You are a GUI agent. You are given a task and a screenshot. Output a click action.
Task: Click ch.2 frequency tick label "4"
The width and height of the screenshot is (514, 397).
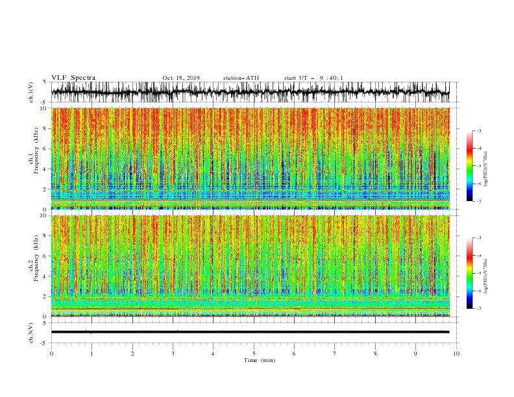point(45,276)
